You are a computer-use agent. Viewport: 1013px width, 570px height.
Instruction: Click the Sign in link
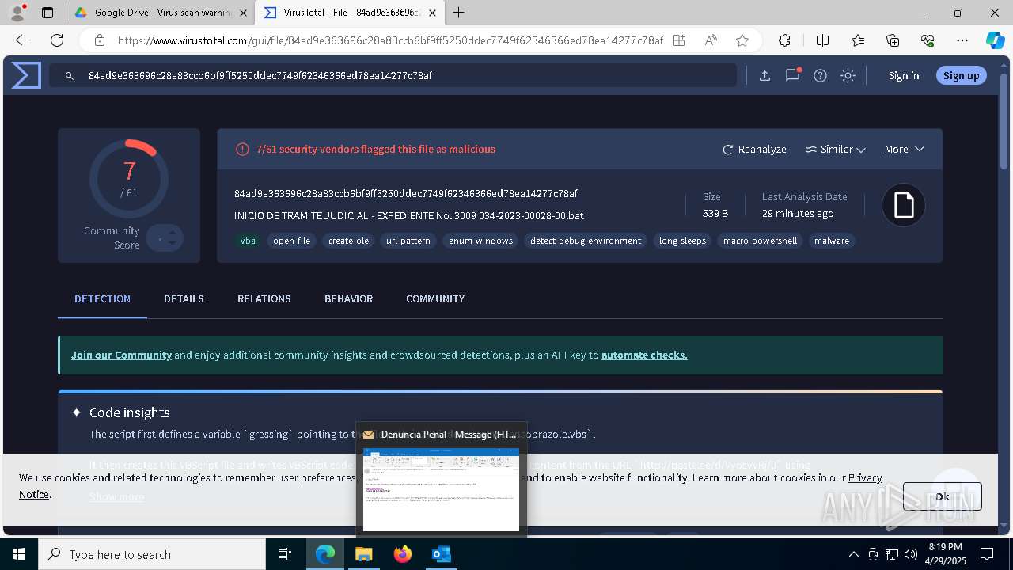click(904, 76)
